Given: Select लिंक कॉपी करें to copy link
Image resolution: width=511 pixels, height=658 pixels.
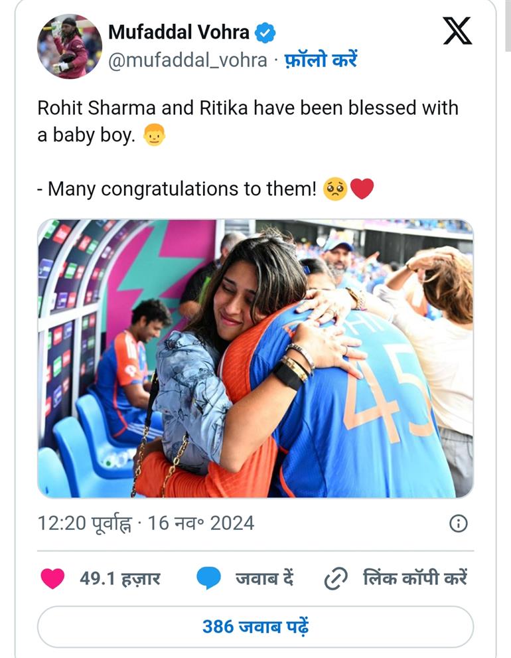Looking at the screenshot, I should click(x=415, y=578).
